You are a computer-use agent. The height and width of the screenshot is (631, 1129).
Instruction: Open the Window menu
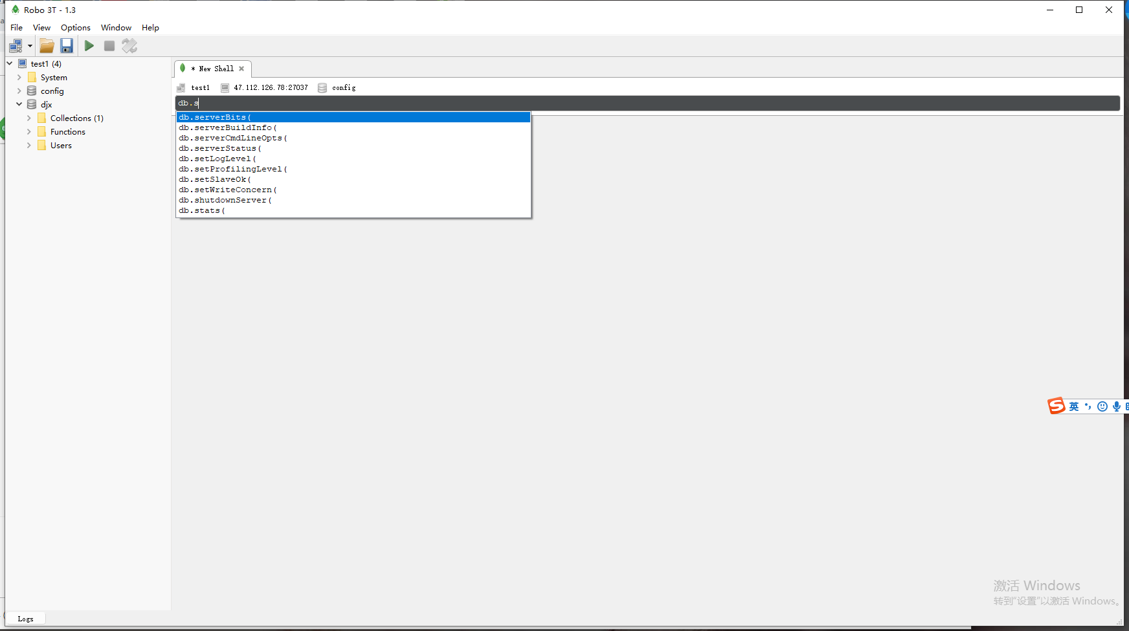[x=116, y=28]
